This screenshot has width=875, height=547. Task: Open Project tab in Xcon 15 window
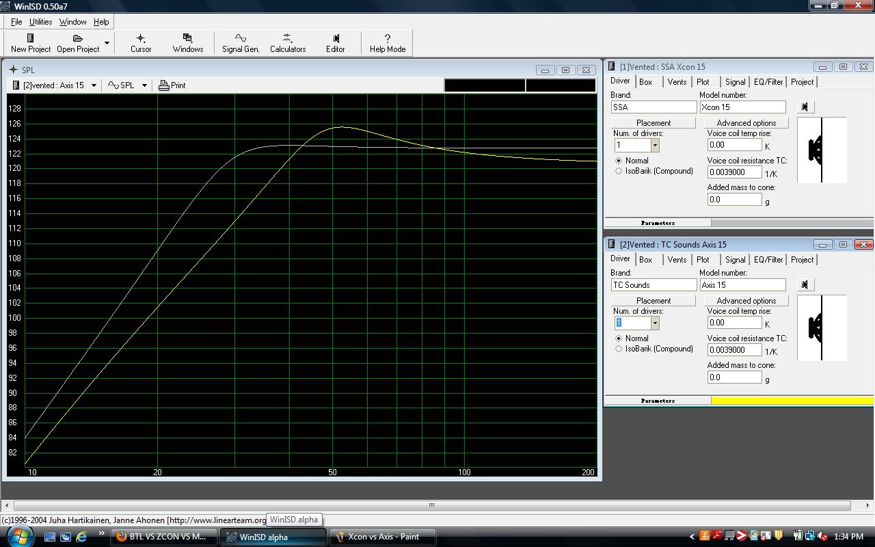tap(802, 82)
